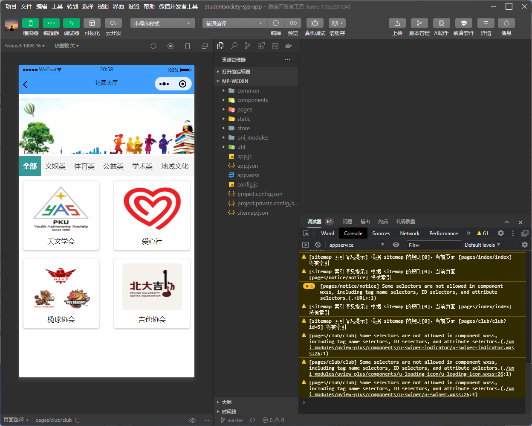Open the 微信开发者工具 menu

pos(178,6)
